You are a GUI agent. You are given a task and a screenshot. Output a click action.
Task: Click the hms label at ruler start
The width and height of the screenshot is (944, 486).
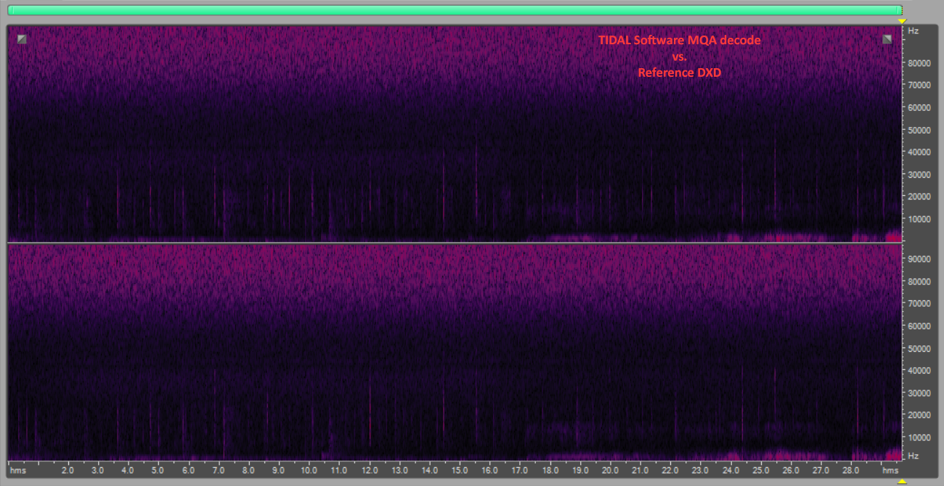point(17,471)
